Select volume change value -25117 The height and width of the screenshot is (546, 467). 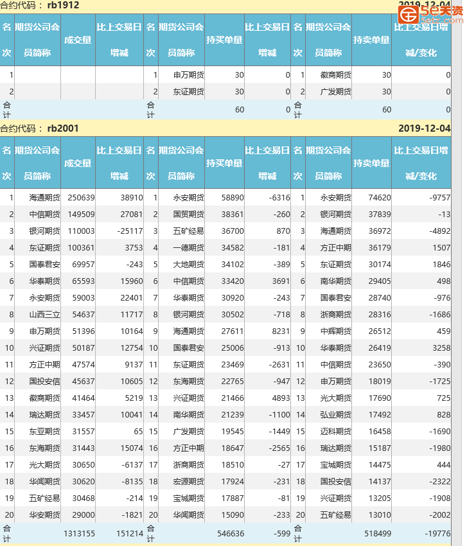[x=130, y=231]
